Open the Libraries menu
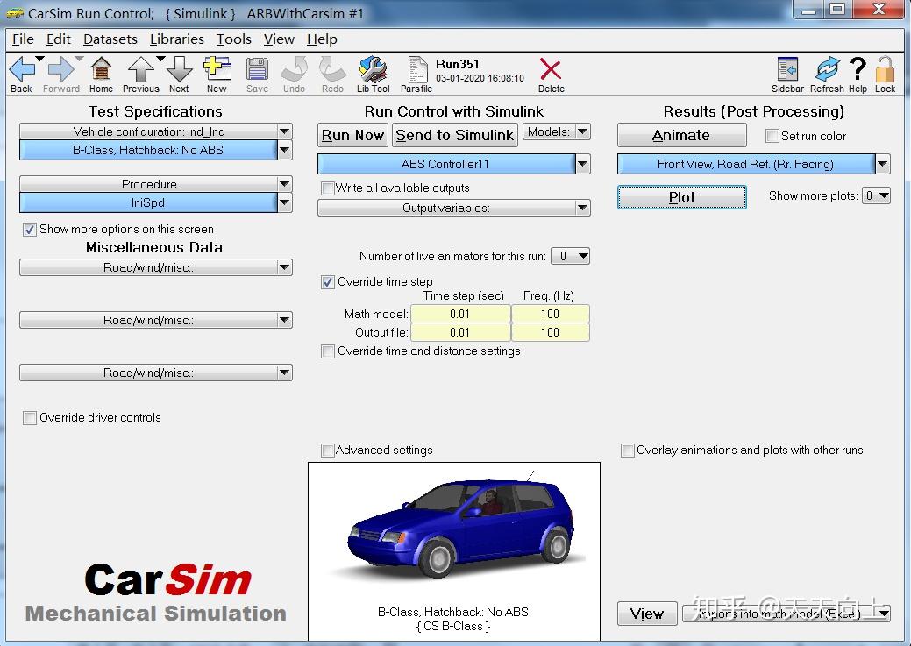Screen dimensions: 911x646 point(176,39)
